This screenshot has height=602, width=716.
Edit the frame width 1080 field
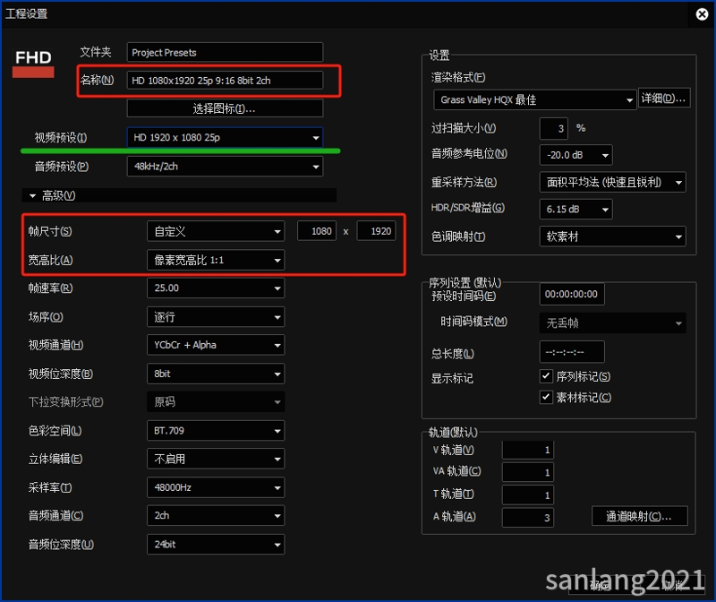pos(317,231)
